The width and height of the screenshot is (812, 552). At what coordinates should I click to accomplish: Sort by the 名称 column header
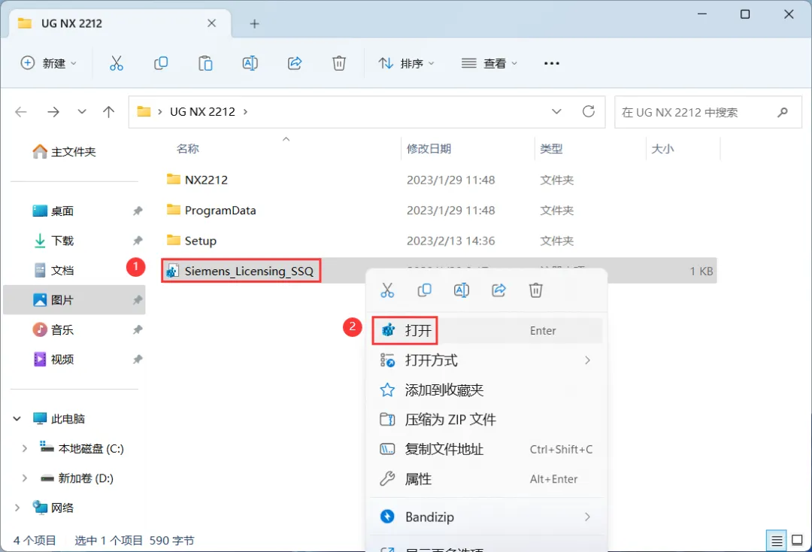click(x=187, y=149)
